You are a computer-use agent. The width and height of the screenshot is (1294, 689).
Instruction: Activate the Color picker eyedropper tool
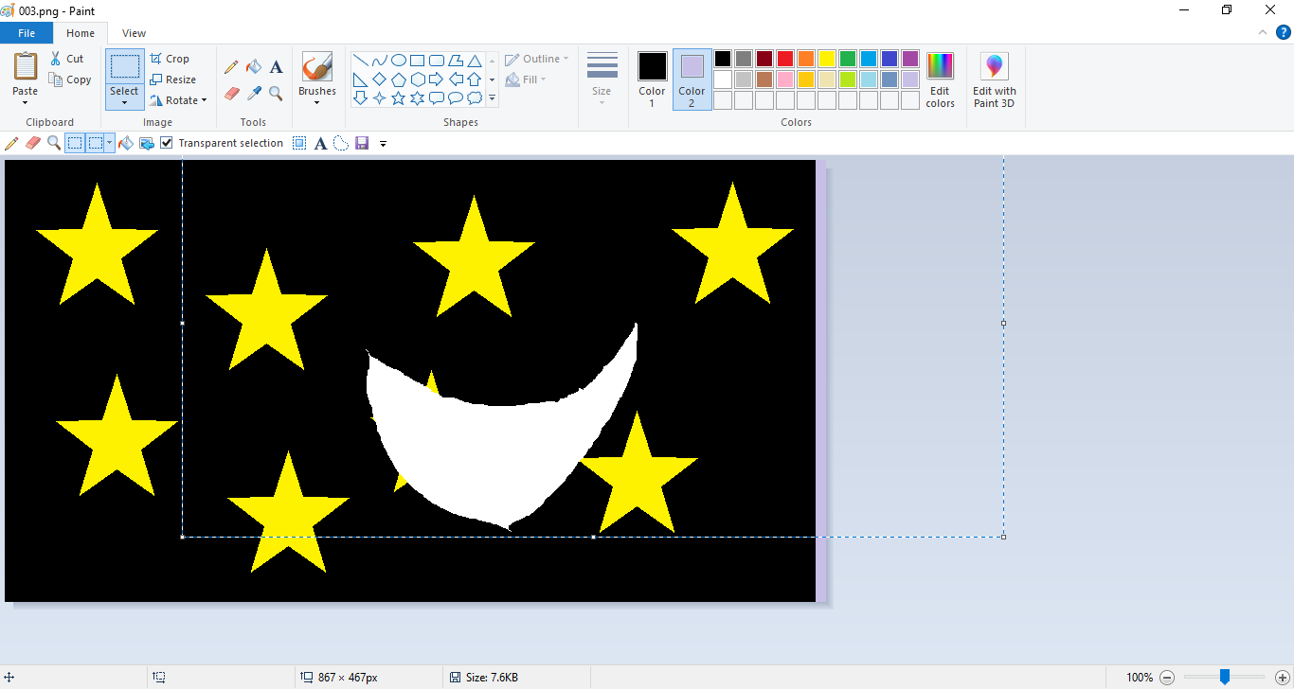click(x=254, y=93)
